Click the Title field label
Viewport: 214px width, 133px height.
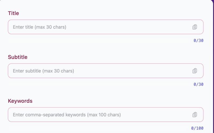pyautogui.click(x=13, y=13)
